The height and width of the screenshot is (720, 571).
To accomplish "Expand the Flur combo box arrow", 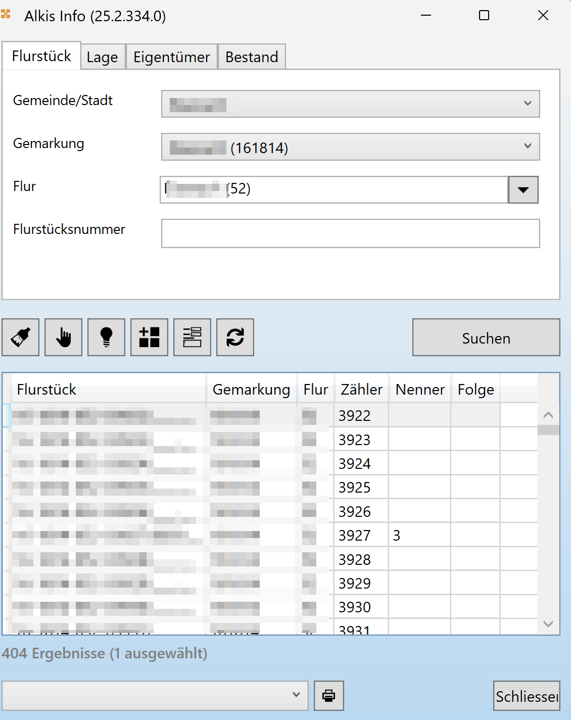I will coord(523,190).
